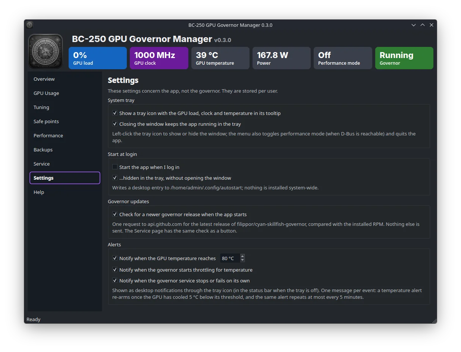This screenshot has width=461, height=352.
Task: Navigate to the Service page
Action: 65,164
